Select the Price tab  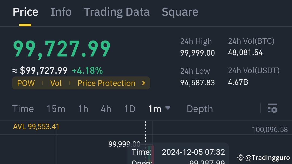[x=25, y=12]
